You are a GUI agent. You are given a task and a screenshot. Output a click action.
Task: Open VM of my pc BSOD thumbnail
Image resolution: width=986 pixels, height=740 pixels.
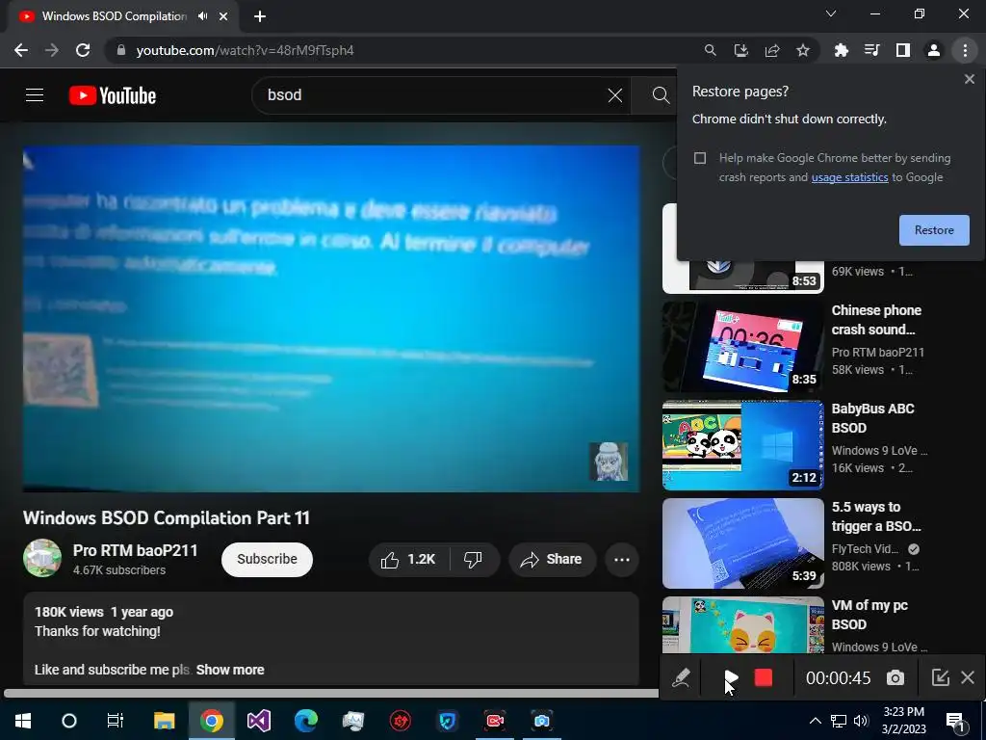pyautogui.click(x=742, y=624)
